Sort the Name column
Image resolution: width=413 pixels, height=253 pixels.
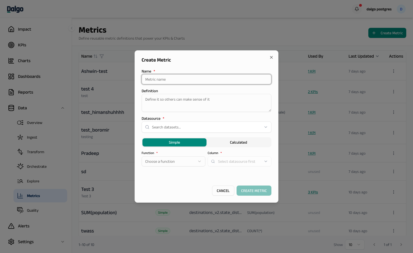[x=96, y=56]
